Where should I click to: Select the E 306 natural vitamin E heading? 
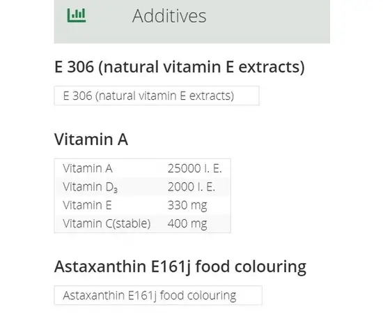(x=180, y=66)
